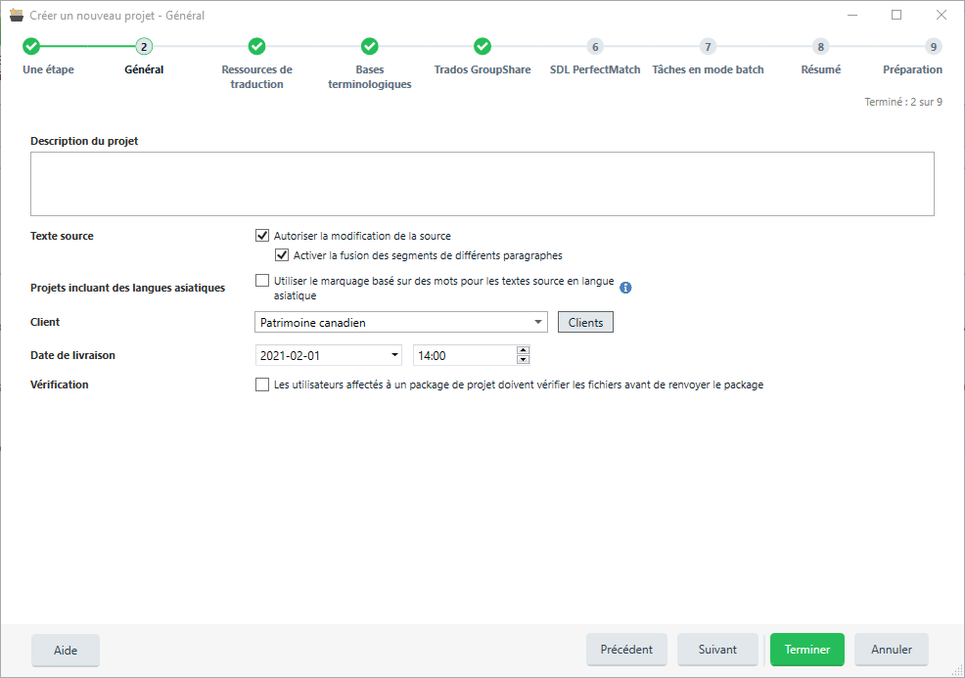Select step 7 'Tâches en mode batch'
Image resolution: width=965 pixels, height=678 pixels.
[x=708, y=46]
